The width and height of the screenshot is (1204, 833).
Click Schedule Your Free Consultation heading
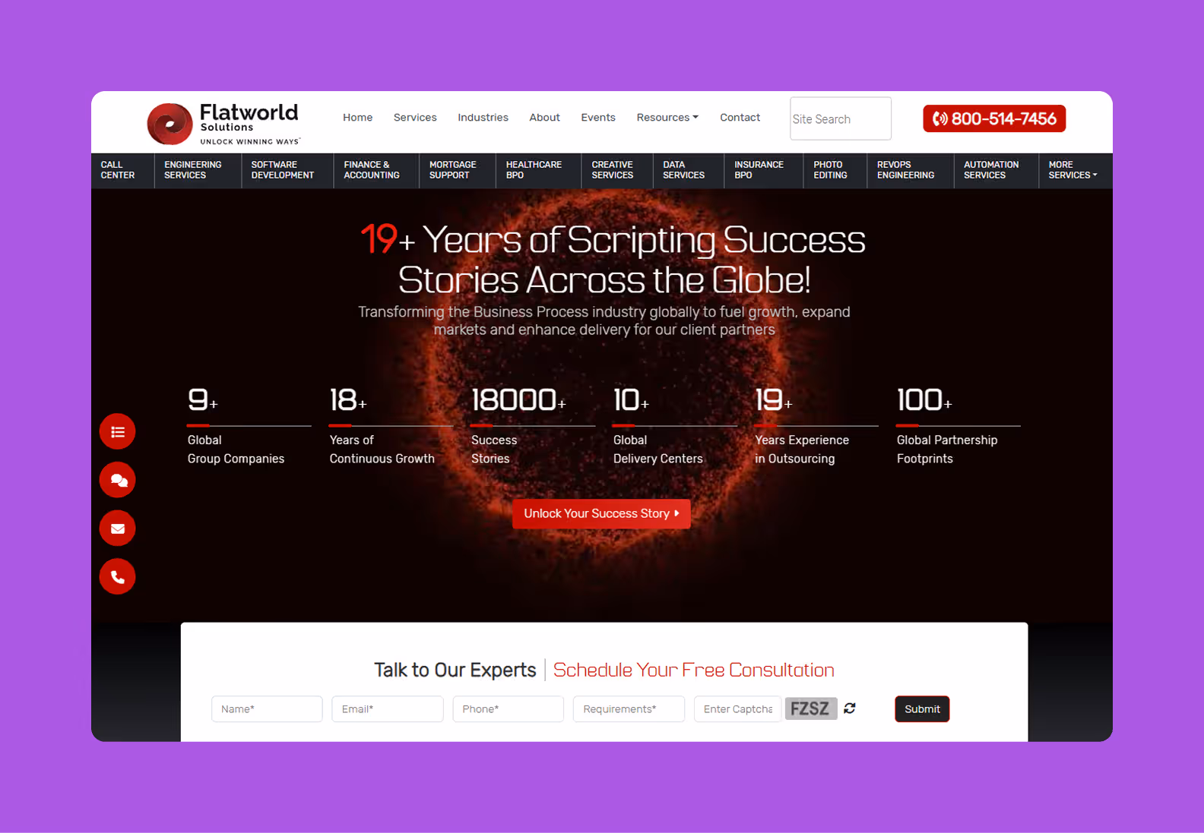pos(693,671)
